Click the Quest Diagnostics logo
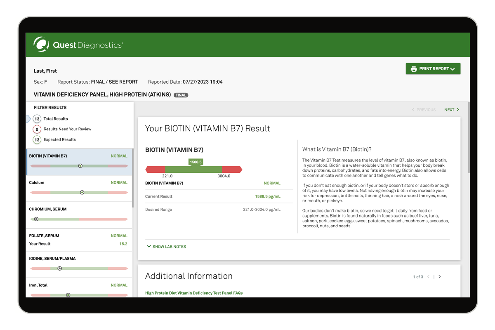 tap(78, 45)
